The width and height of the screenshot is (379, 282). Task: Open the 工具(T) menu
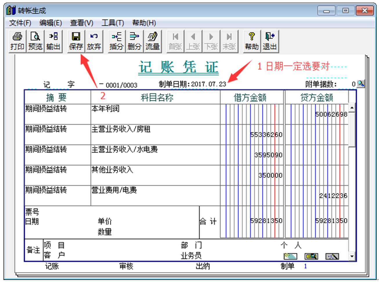[113, 23]
